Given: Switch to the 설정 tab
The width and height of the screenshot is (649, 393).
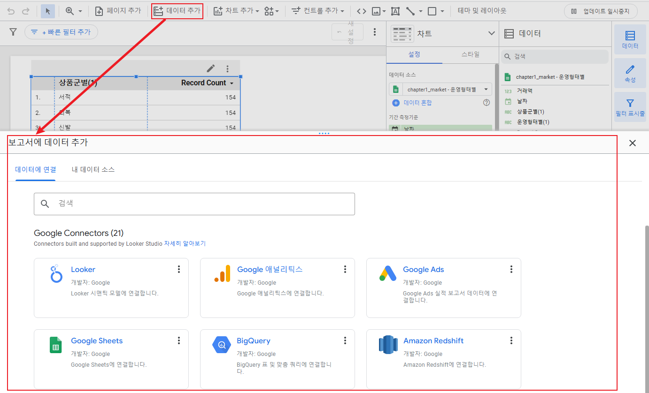Looking at the screenshot, I should pos(414,54).
